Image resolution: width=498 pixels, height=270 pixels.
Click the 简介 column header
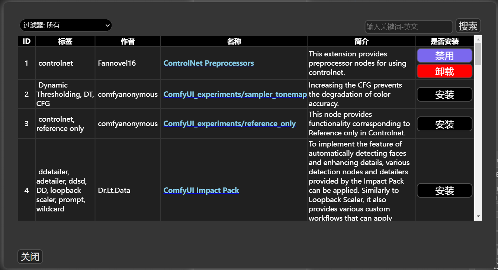(x=361, y=41)
